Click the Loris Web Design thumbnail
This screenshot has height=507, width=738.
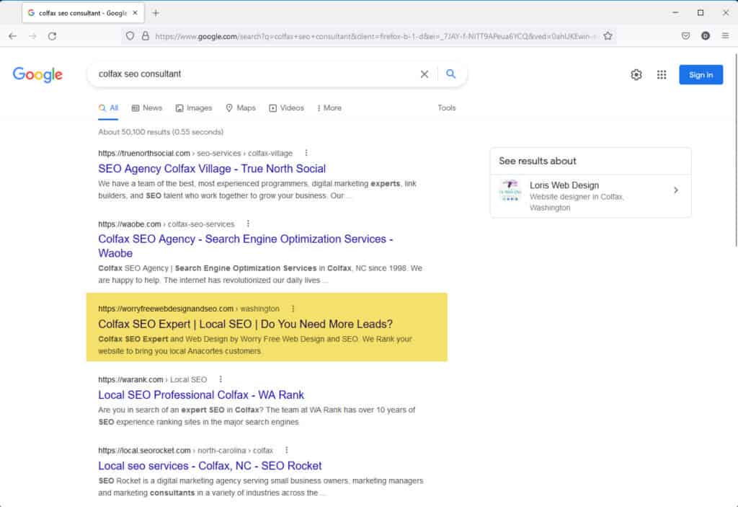510,190
